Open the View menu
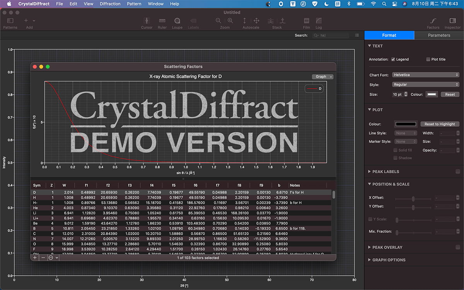Image resolution: width=464 pixels, height=290 pixels. click(89, 4)
